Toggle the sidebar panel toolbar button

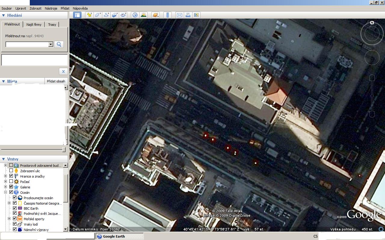tap(77, 15)
